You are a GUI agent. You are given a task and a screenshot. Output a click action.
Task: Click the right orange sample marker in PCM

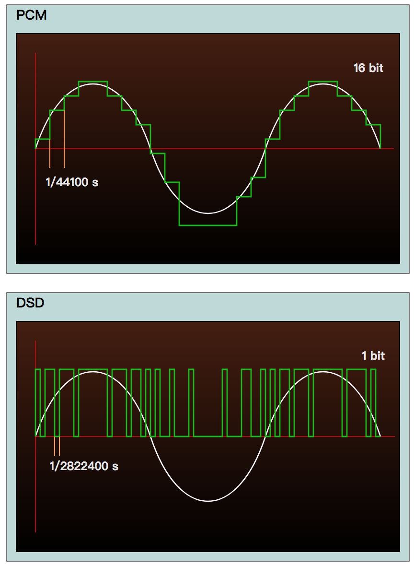[x=64, y=158]
